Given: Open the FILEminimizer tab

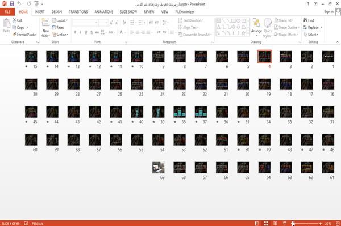Looking at the screenshot, I should pyautogui.click(x=184, y=12).
